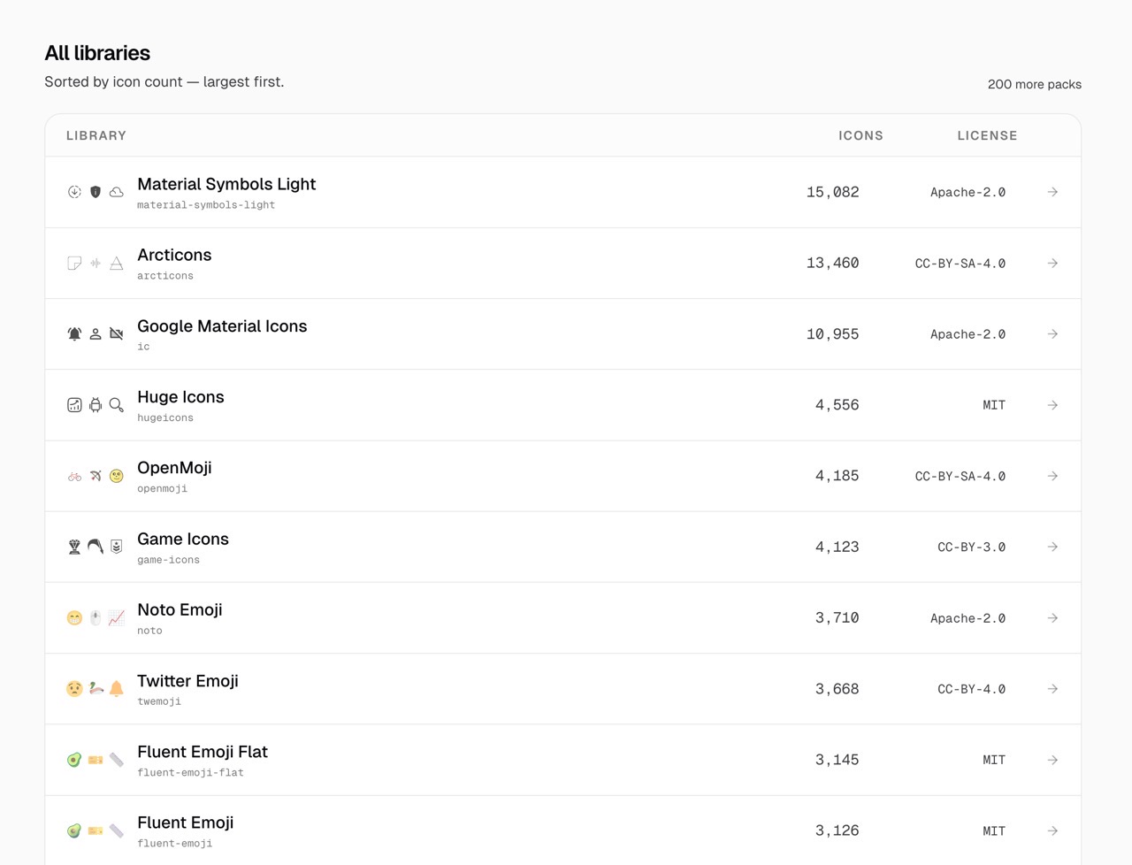Open Twitter Emoji using the row arrow
Image resolution: width=1132 pixels, height=865 pixels.
[x=1052, y=689]
